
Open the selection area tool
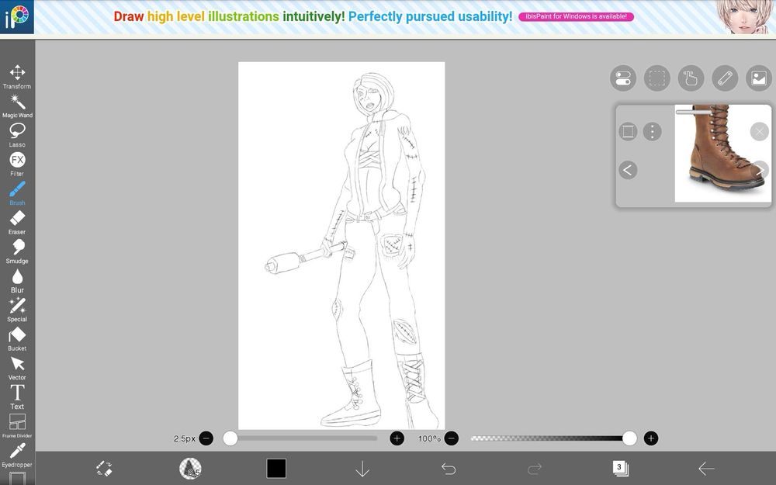click(656, 78)
